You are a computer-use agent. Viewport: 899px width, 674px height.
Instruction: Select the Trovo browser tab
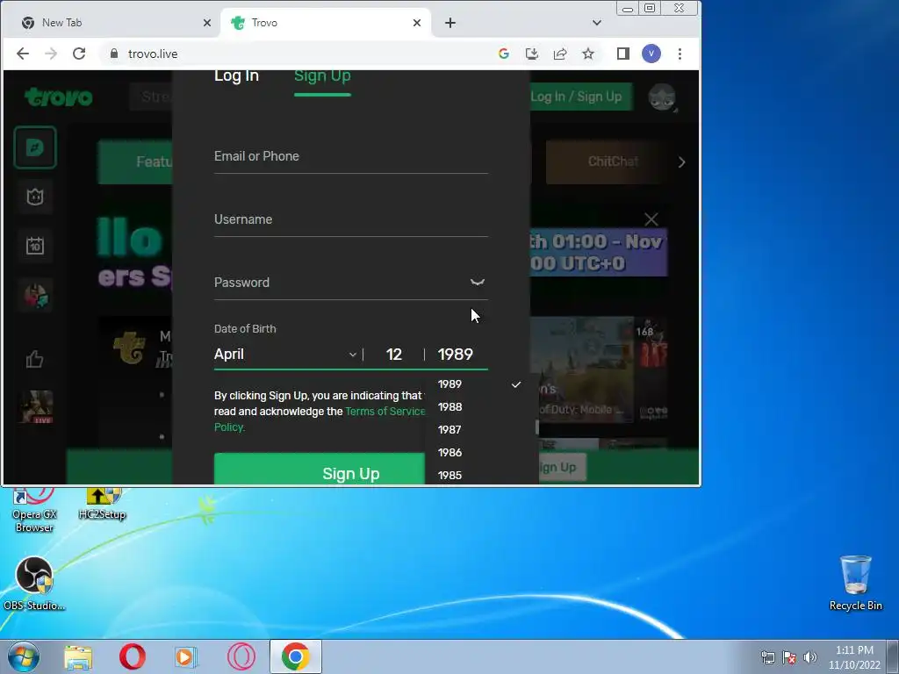coord(326,23)
